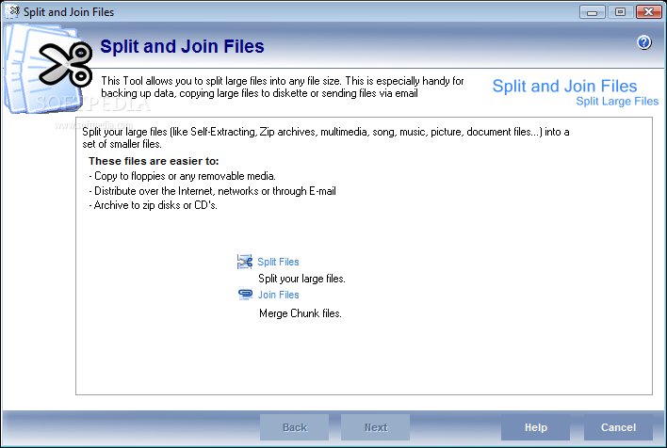Close the Split and Join Files window
The width and height of the screenshot is (667, 448).
[x=649, y=12]
